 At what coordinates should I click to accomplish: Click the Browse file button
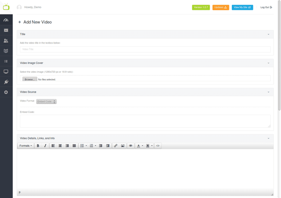point(30,79)
